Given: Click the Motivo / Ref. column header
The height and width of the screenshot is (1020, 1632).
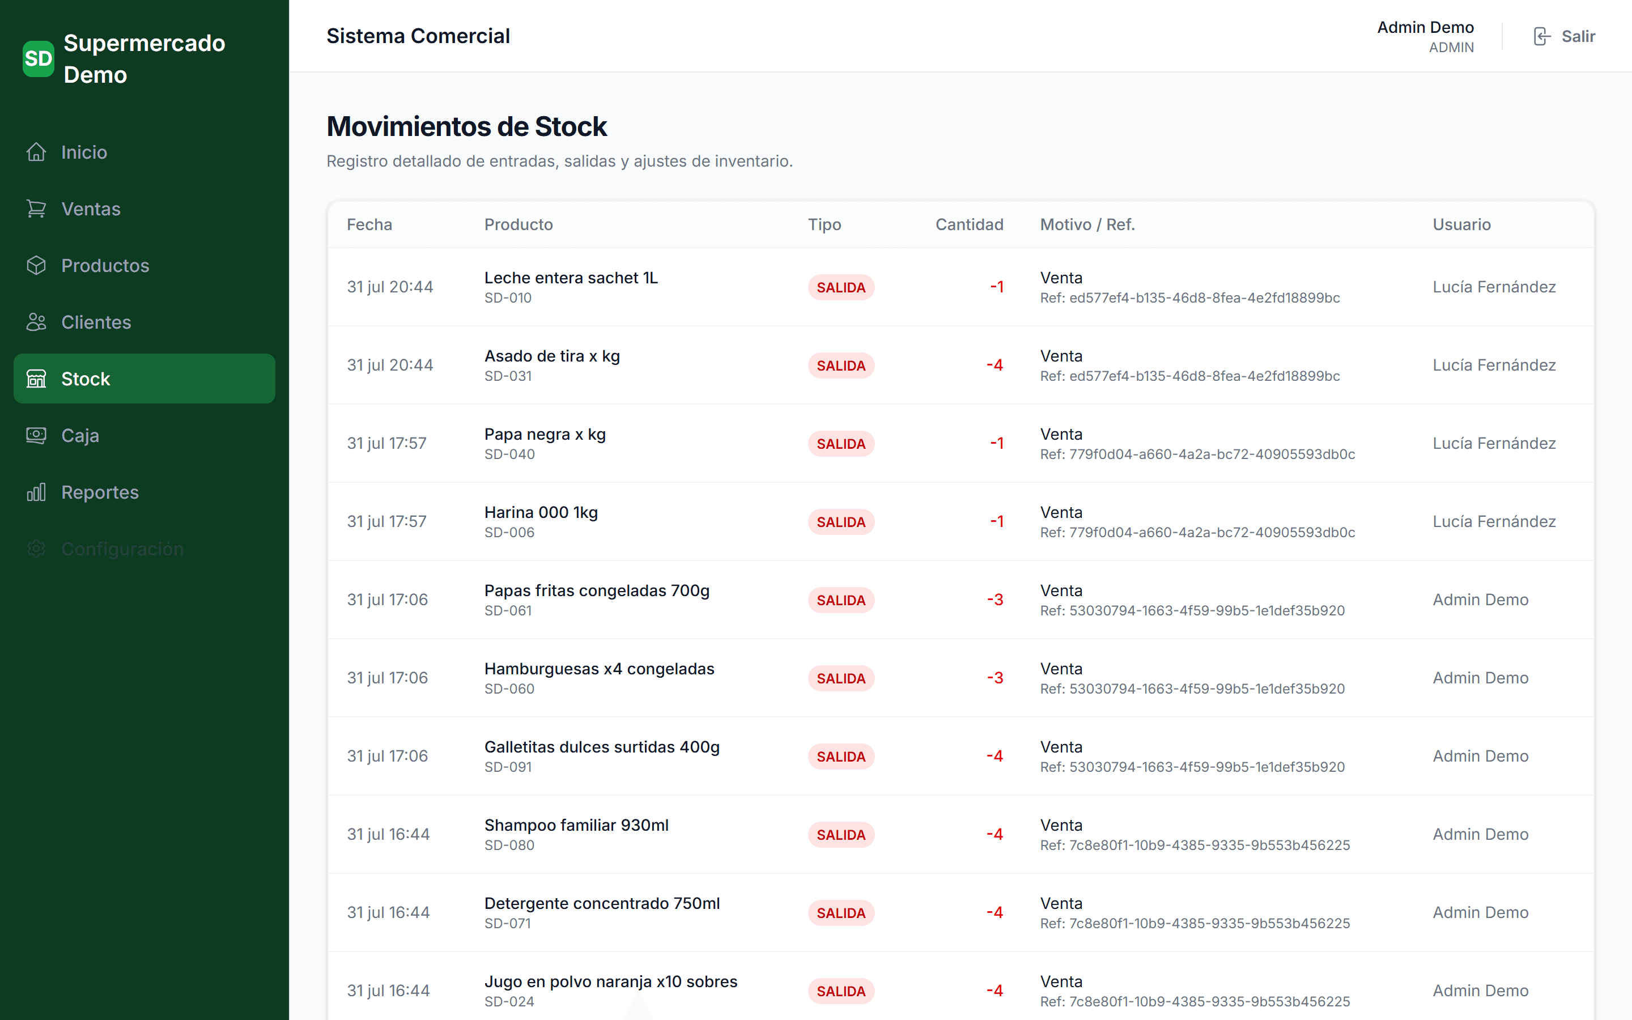Looking at the screenshot, I should tap(1087, 224).
